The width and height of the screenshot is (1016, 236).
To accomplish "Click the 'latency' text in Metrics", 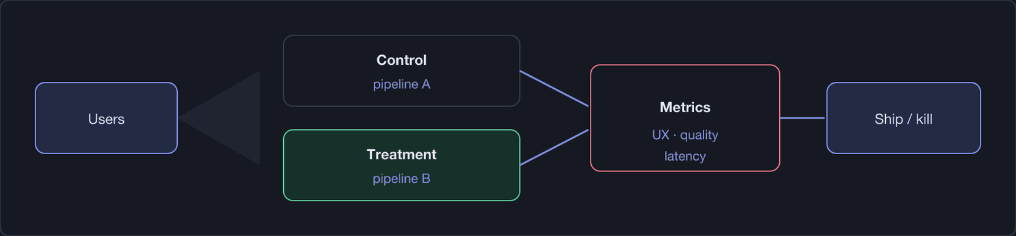I will click(685, 156).
